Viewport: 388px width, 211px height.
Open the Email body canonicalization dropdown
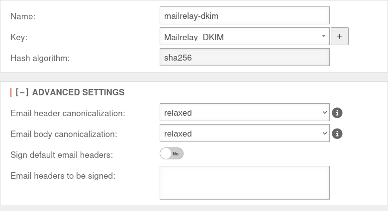click(x=244, y=134)
